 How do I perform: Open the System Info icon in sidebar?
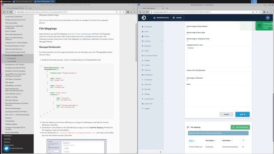pos(143,104)
